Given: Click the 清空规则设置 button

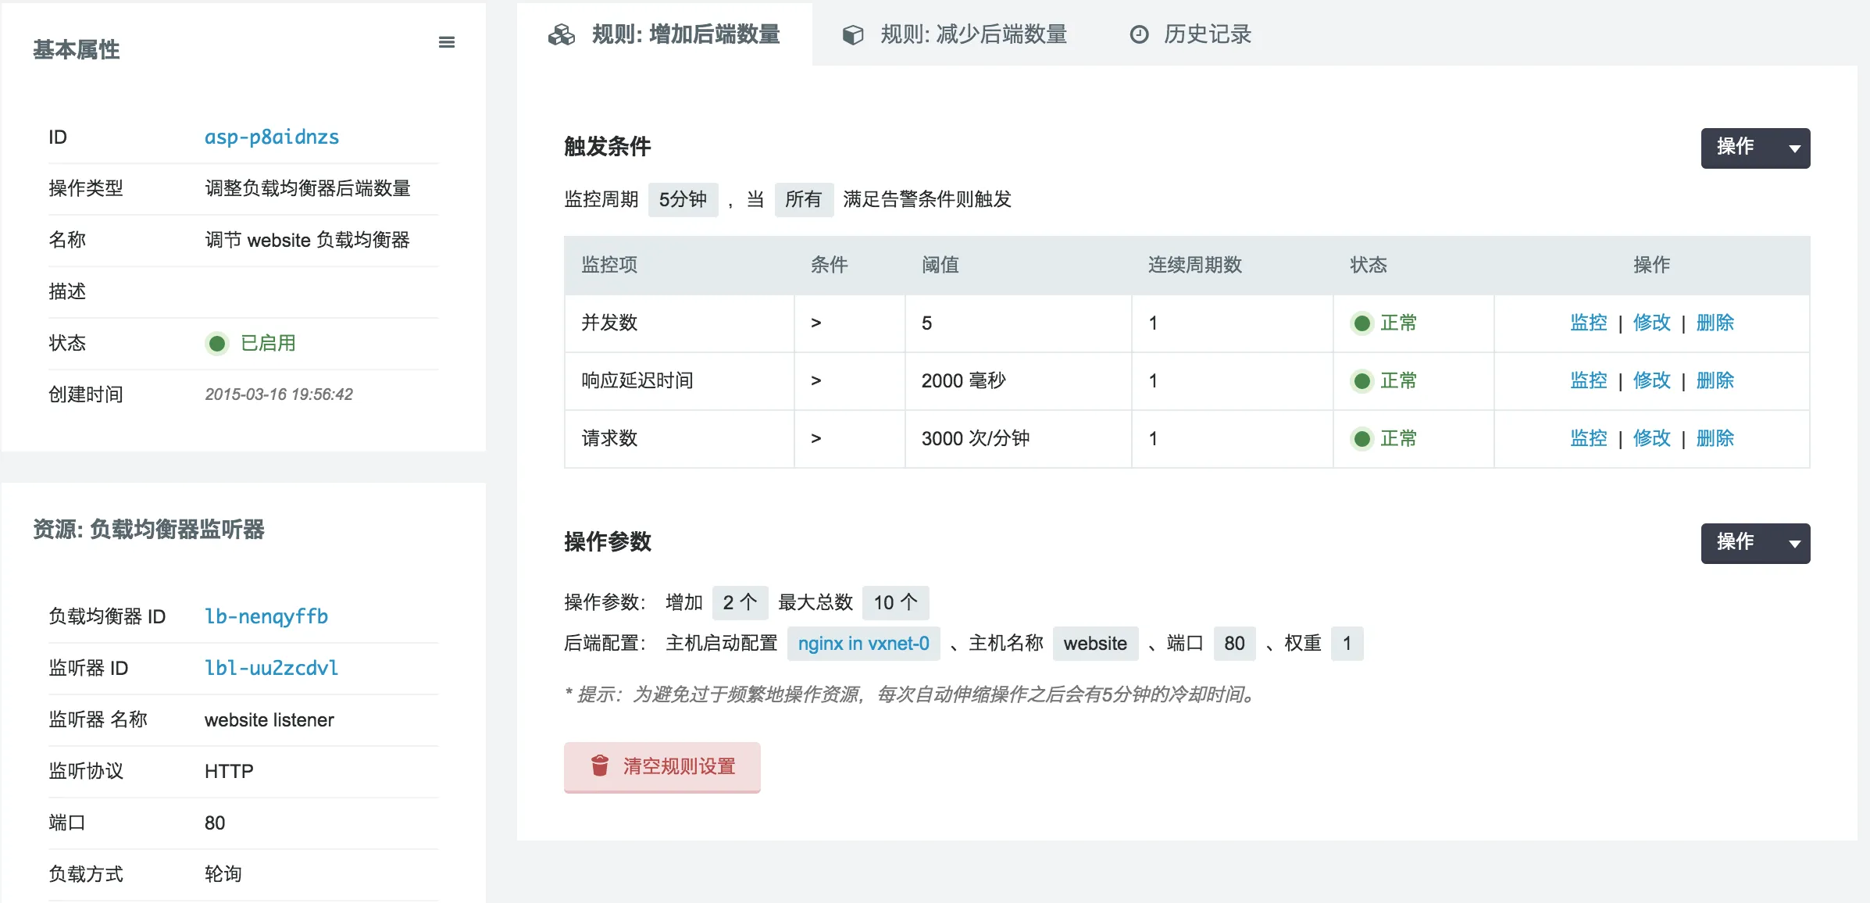Looking at the screenshot, I should pyautogui.click(x=662, y=766).
